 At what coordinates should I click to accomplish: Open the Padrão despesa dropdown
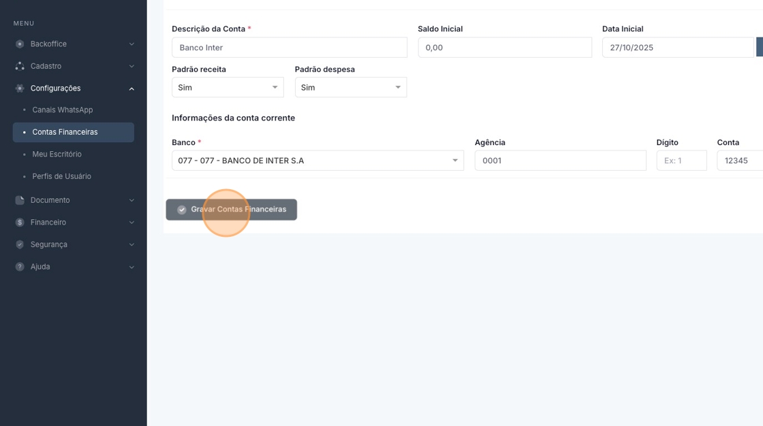point(351,88)
